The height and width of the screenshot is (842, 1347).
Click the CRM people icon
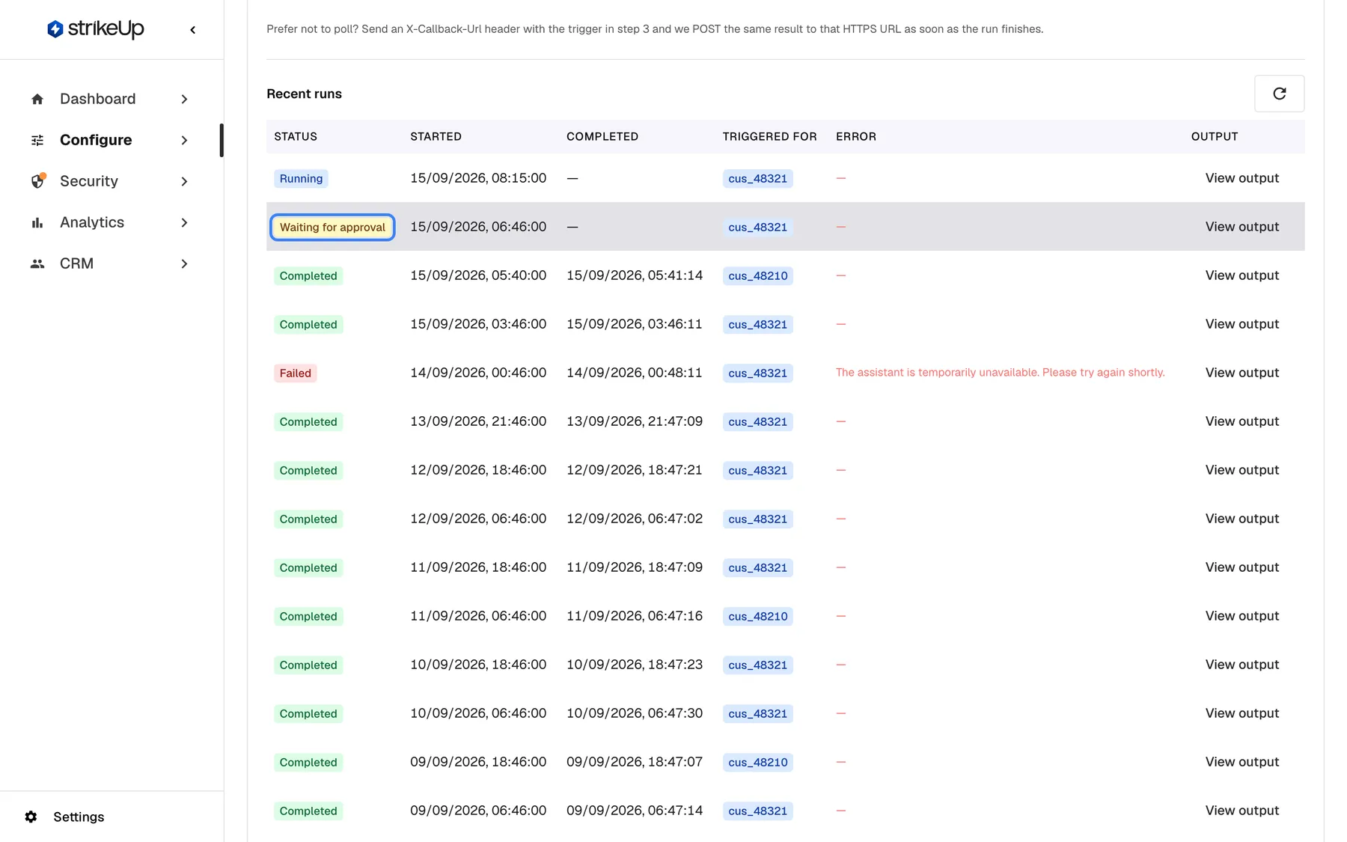[37, 263]
